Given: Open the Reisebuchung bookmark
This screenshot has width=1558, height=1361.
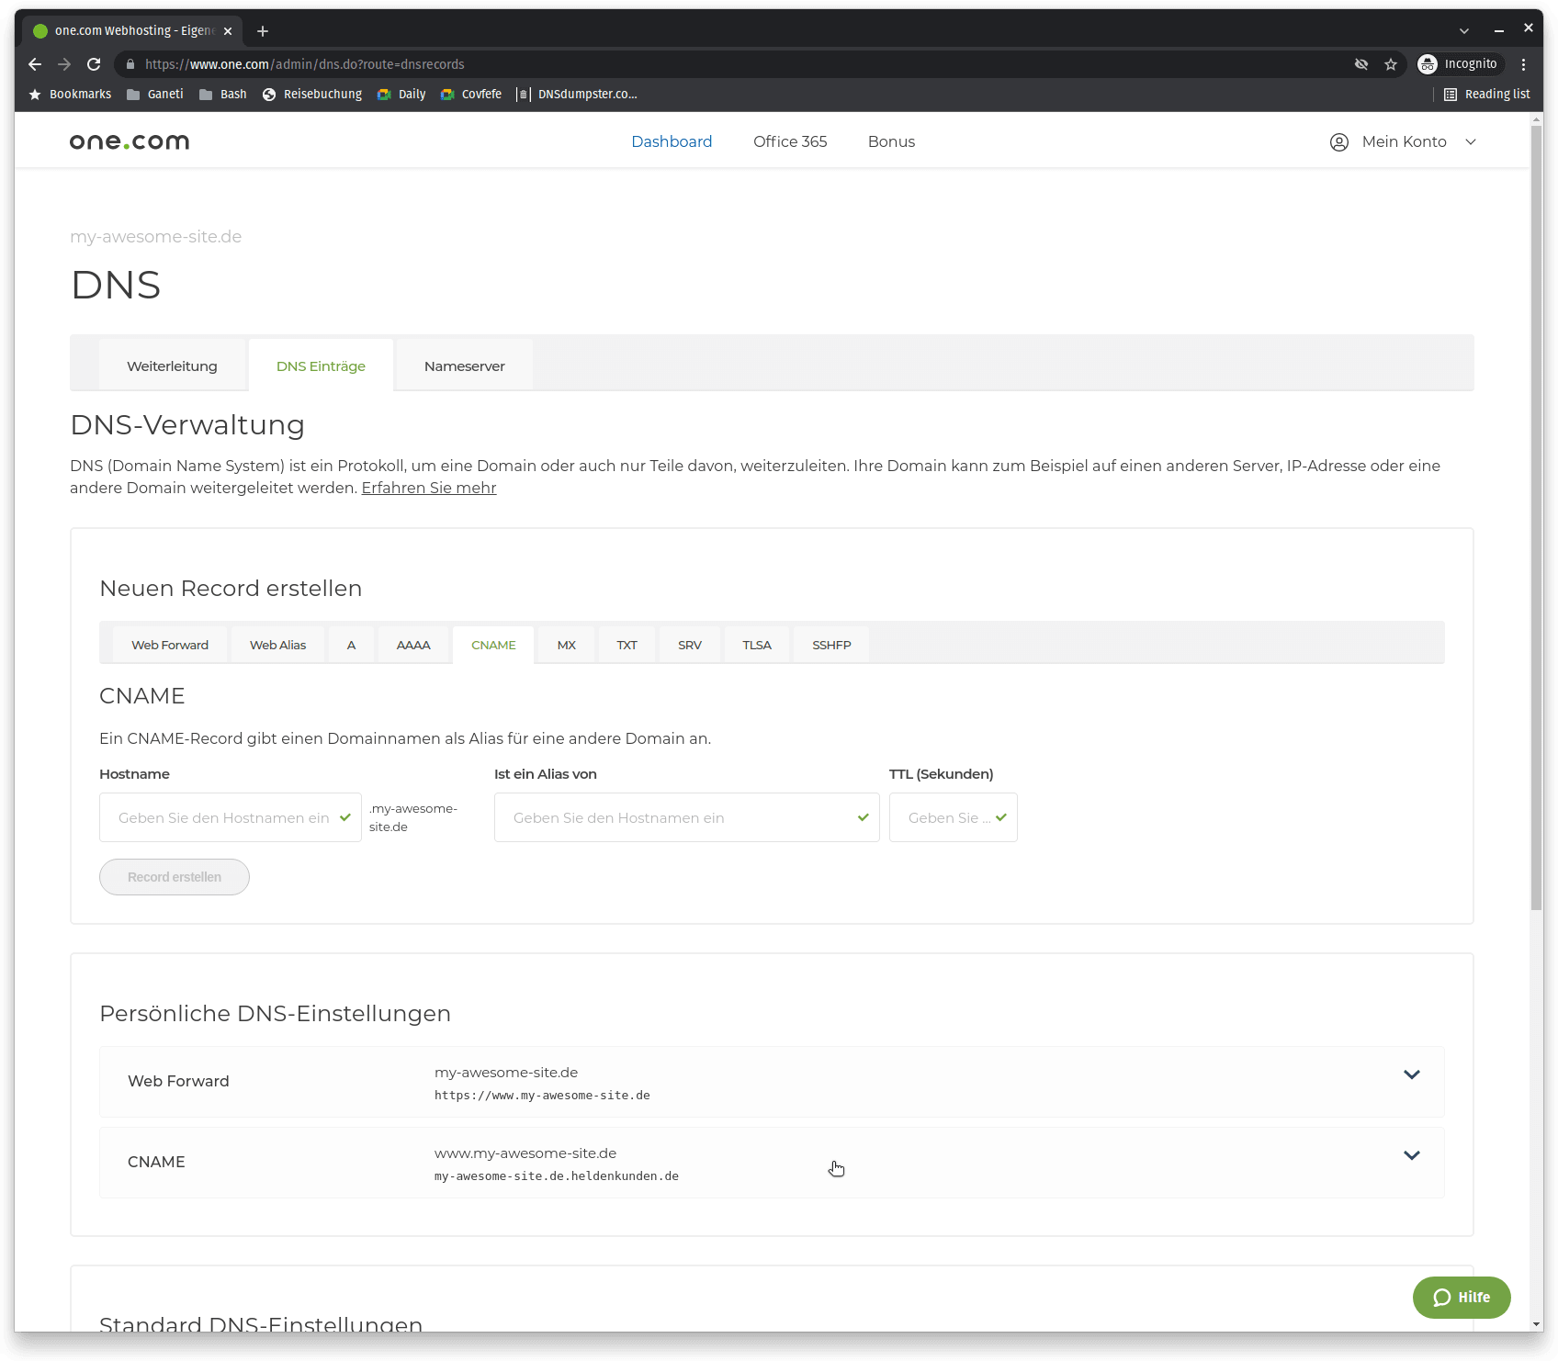Looking at the screenshot, I should 312,95.
